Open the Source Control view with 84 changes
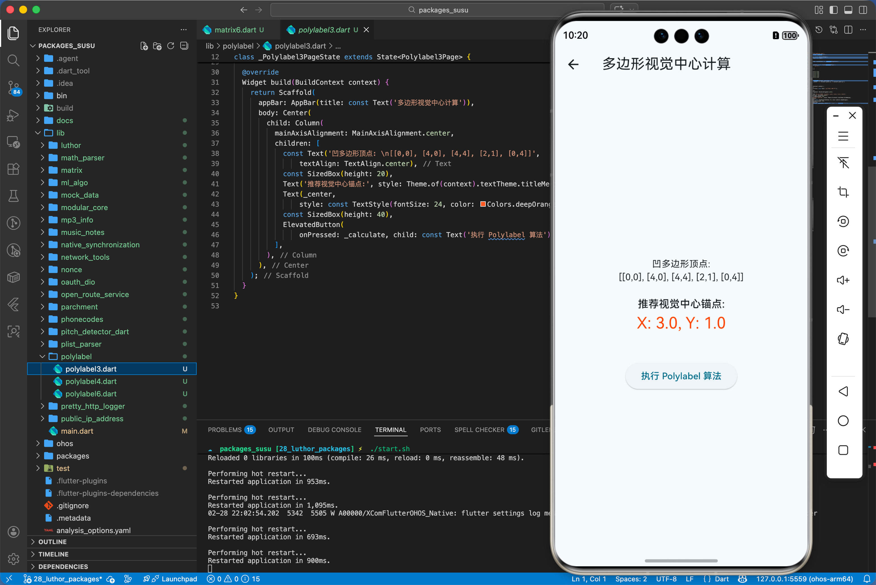The width and height of the screenshot is (876, 585). (14, 88)
